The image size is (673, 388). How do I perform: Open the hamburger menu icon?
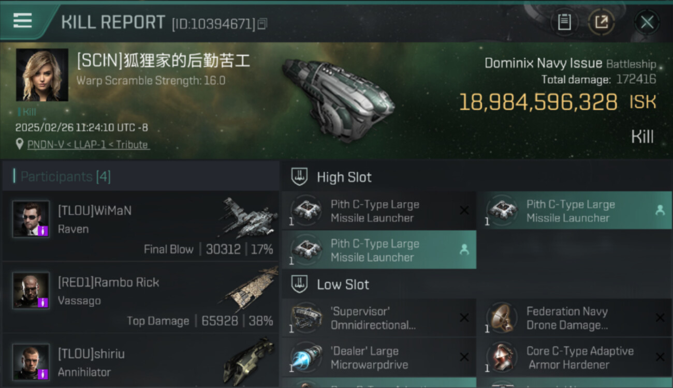pyautogui.click(x=22, y=21)
